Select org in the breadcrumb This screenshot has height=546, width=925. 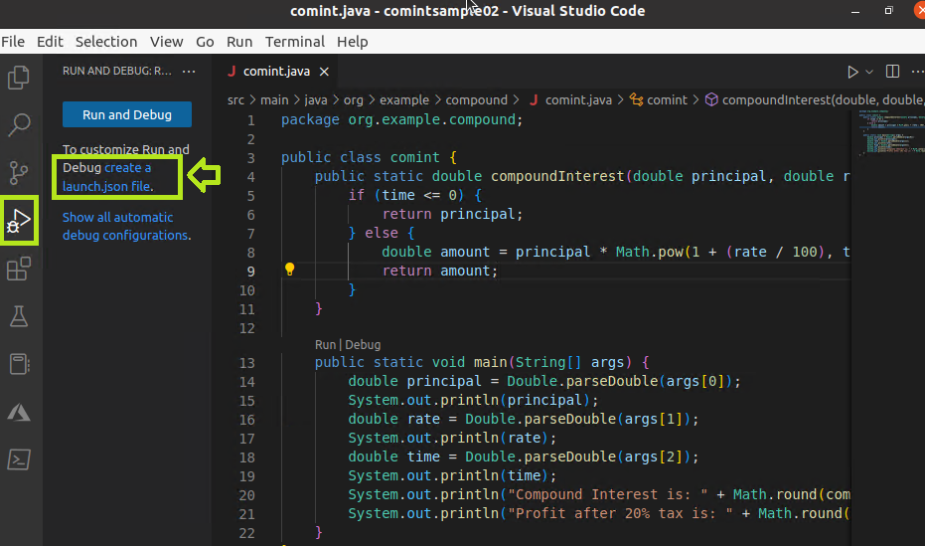point(354,99)
